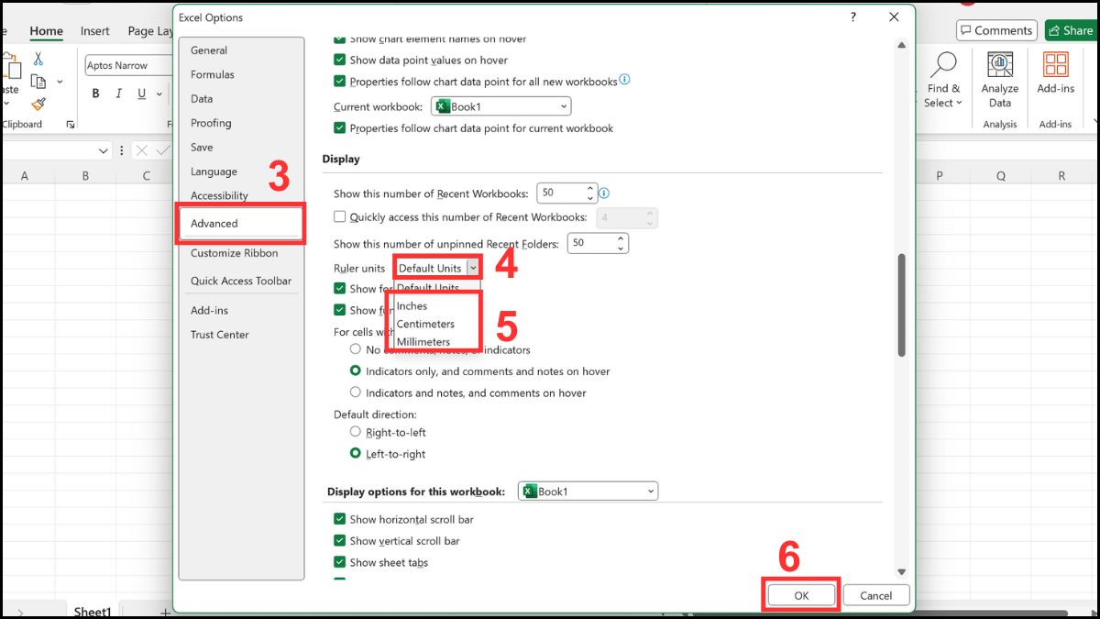Select the Cut tool in the ribbon

39,57
